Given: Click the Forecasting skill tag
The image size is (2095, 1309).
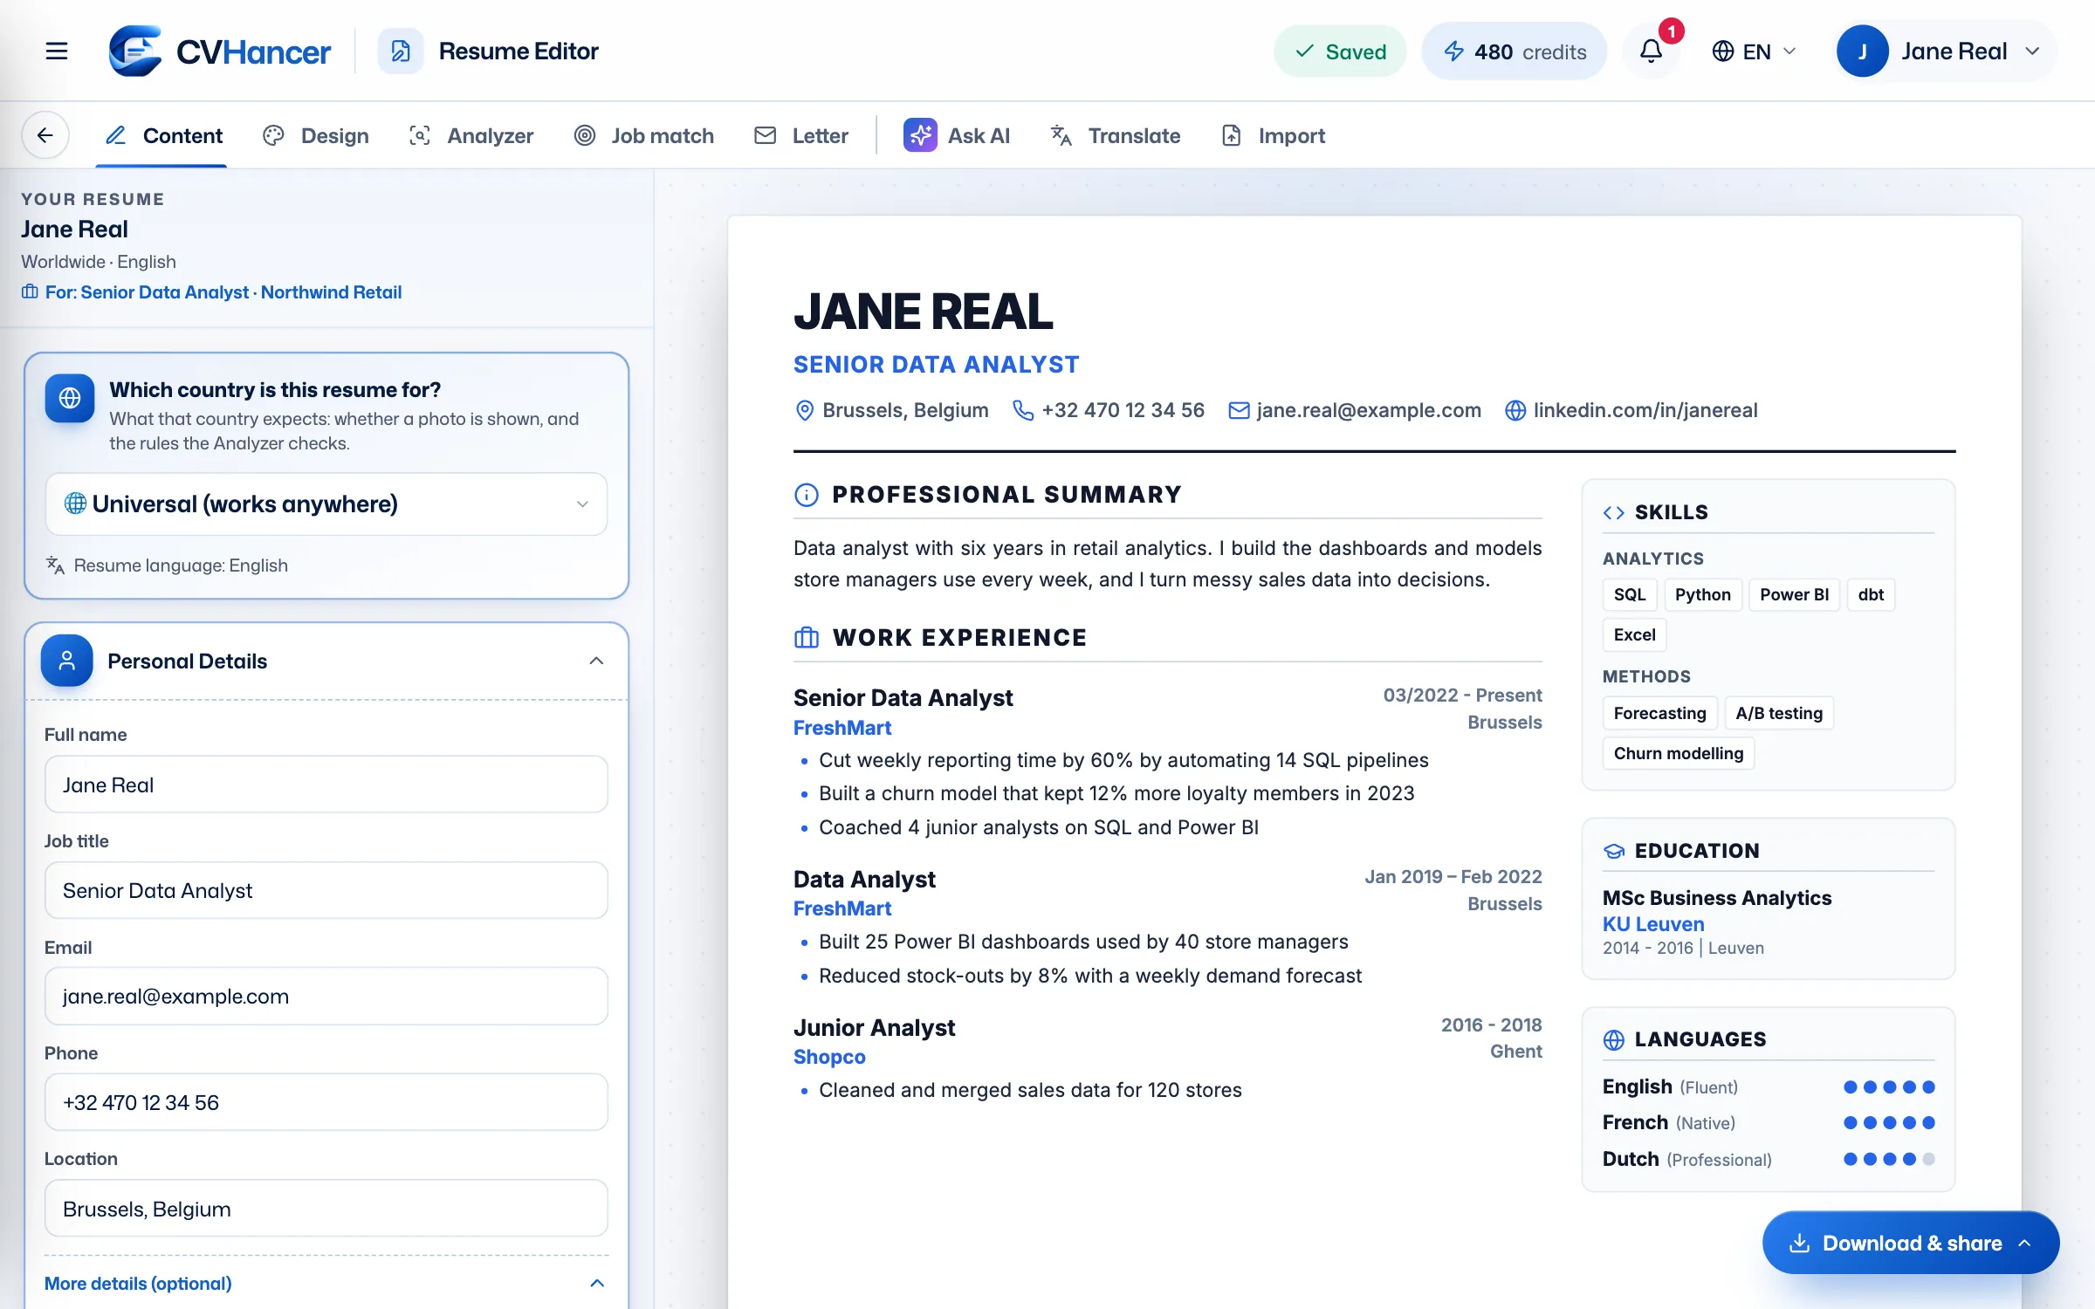Looking at the screenshot, I should pos(1659,713).
